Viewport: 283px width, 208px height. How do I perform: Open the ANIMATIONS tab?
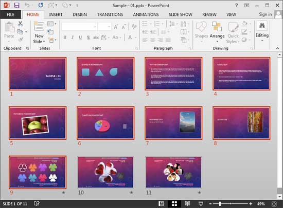point(146,14)
